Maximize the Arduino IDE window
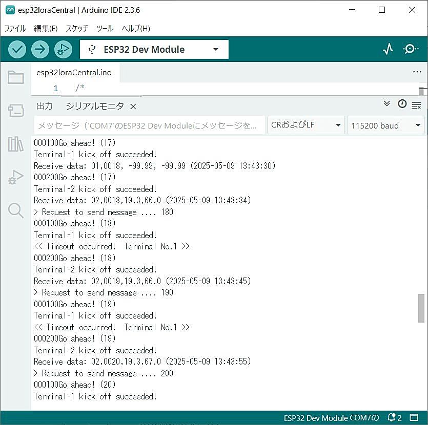The height and width of the screenshot is (425, 428). [382, 10]
